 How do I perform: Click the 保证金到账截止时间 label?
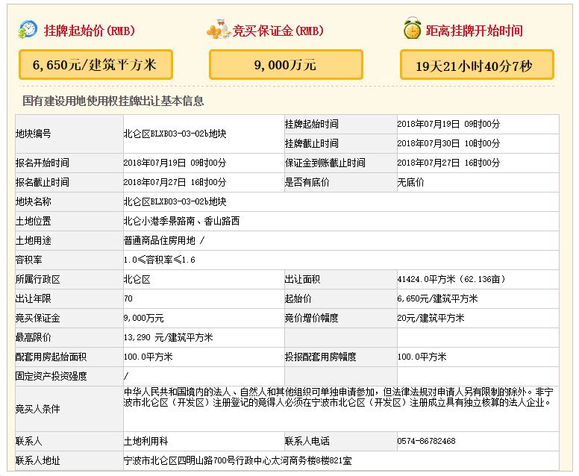pos(325,163)
